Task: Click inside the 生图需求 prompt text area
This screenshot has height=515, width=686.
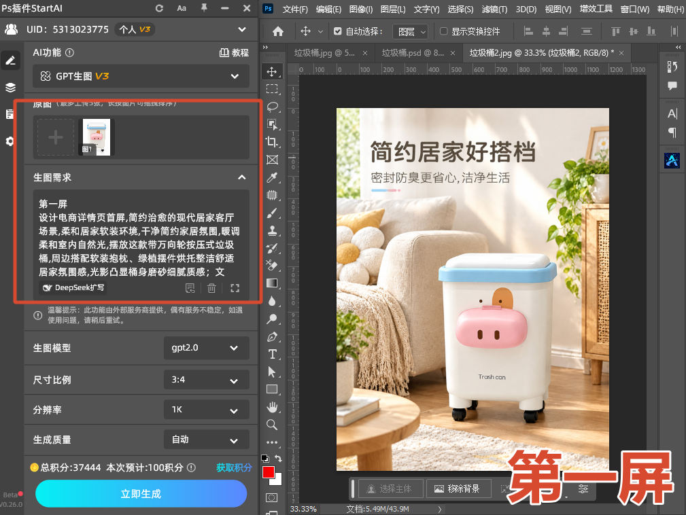Action: click(141, 238)
